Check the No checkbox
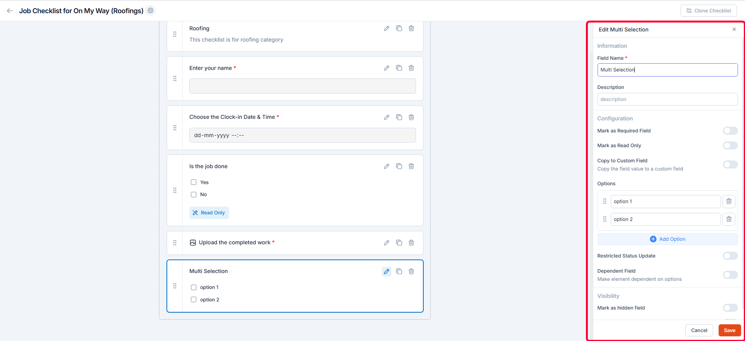This screenshot has width=745, height=341. click(194, 195)
